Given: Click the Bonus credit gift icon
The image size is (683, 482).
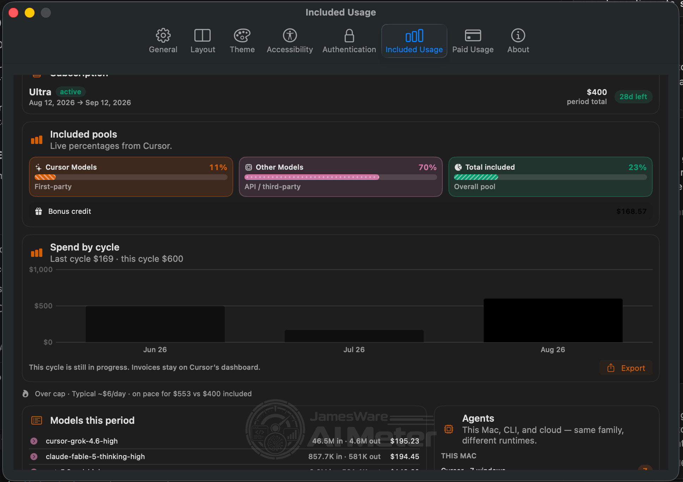Looking at the screenshot, I should click(39, 211).
